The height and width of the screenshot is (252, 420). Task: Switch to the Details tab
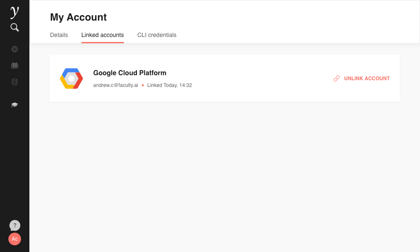coord(59,35)
